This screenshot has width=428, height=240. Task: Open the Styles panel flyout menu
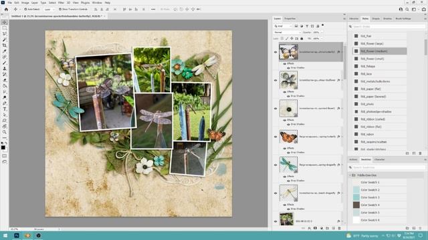pos(425,19)
